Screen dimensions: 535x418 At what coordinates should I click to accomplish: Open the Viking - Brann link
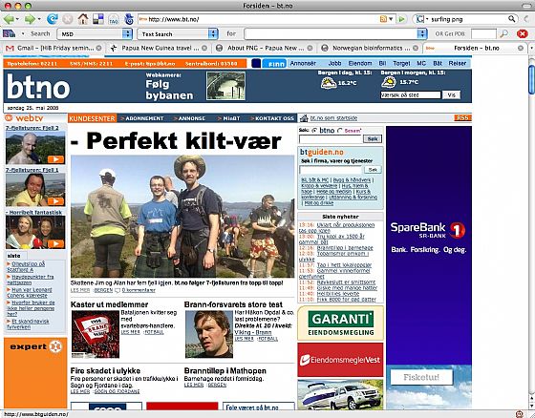[253, 332]
